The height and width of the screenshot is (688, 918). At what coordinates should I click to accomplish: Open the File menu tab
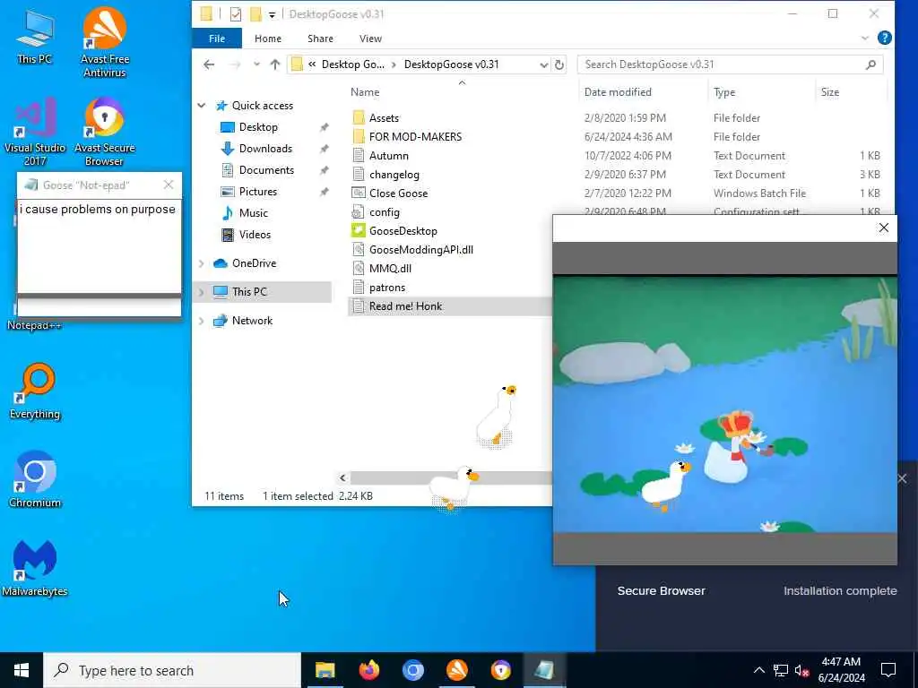tap(217, 38)
